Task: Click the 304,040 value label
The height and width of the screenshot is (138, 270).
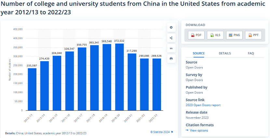Action: click(x=57, y=53)
